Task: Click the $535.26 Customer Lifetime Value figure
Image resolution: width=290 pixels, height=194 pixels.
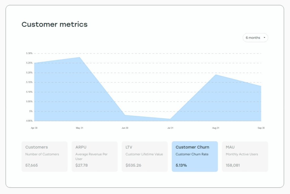Action: (133, 165)
